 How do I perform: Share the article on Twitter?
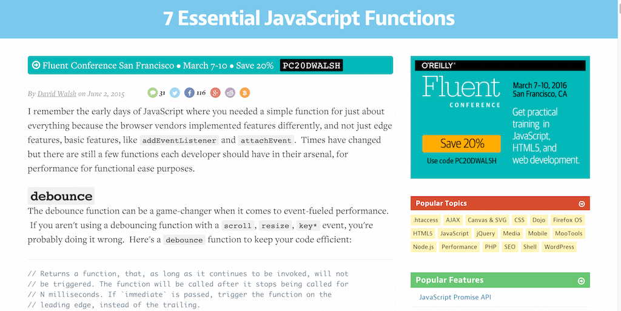click(175, 93)
